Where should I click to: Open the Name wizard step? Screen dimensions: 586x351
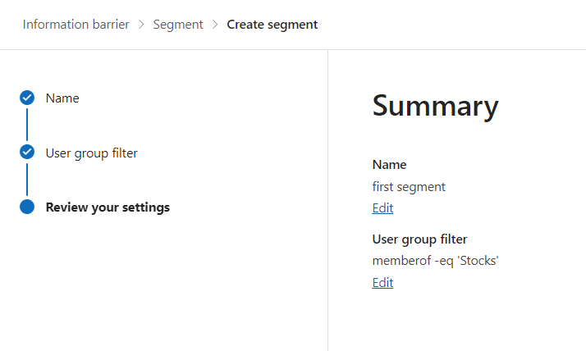click(62, 98)
